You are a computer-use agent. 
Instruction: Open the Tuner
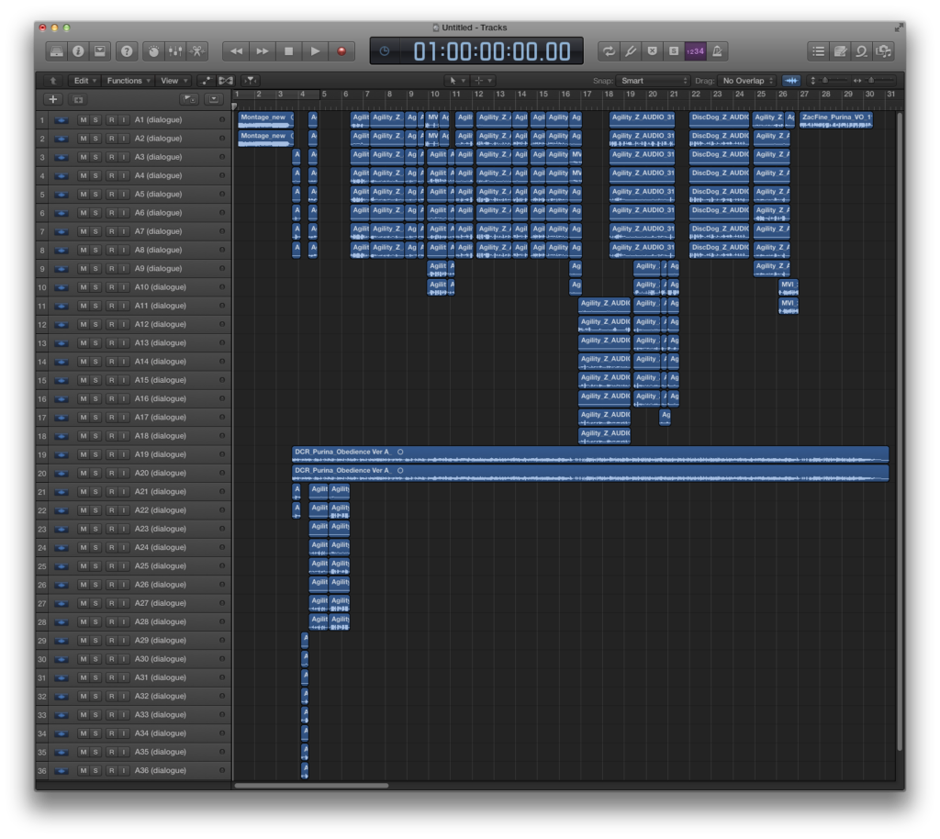(630, 51)
